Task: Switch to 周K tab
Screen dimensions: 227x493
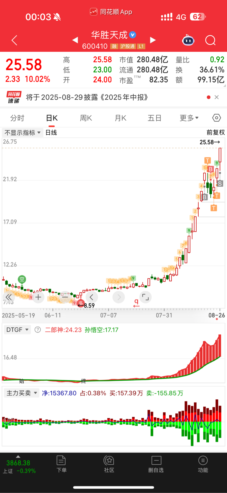Action: (x=86, y=118)
